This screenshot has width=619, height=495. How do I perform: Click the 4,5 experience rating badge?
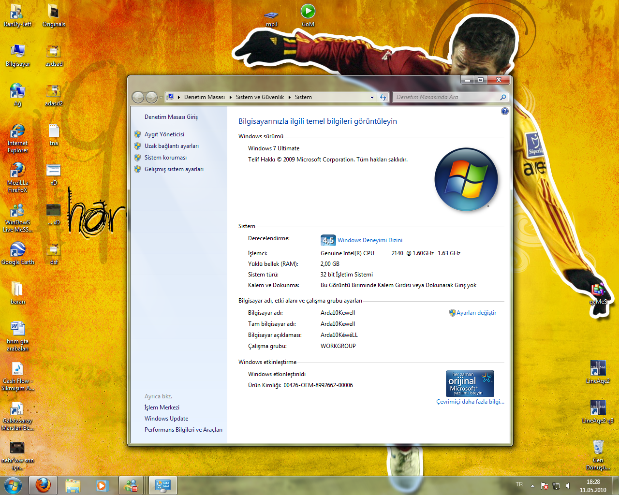point(328,240)
